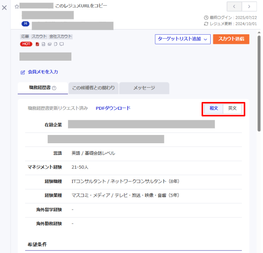Image resolution: width=263 pixels, height=253 pixels.
Task: Star this candidate as favorite
Action: click(x=16, y=7)
